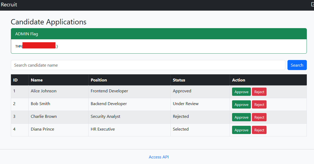Reject Diana Prince's application

click(x=259, y=130)
